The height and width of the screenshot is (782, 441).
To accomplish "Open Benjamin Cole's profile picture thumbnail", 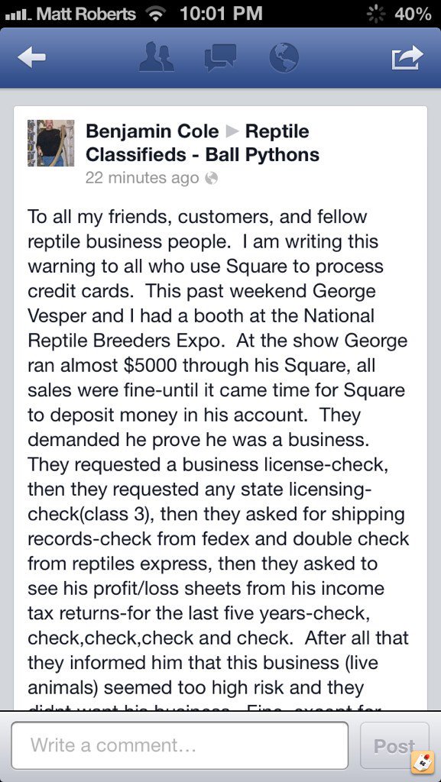I will click(x=51, y=143).
